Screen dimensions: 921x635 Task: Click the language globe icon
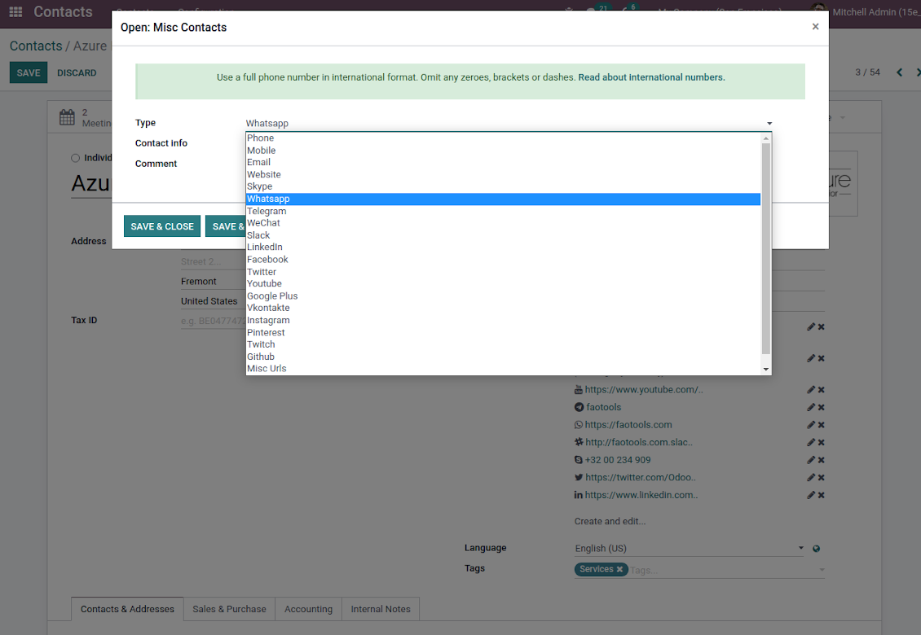tap(816, 549)
